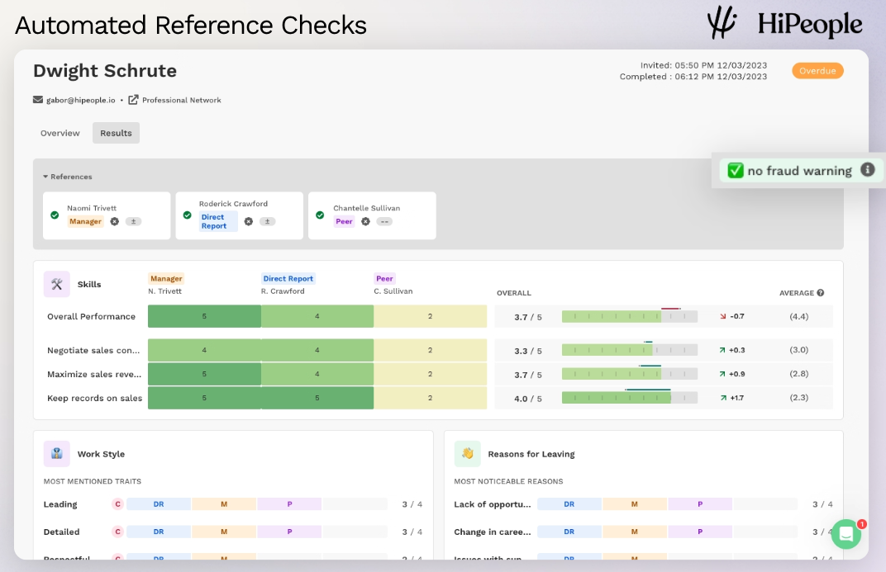886x572 pixels.
Task: Click the -- pill on Chantelle Sullivan's card
Action: click(x=384, y=221)
